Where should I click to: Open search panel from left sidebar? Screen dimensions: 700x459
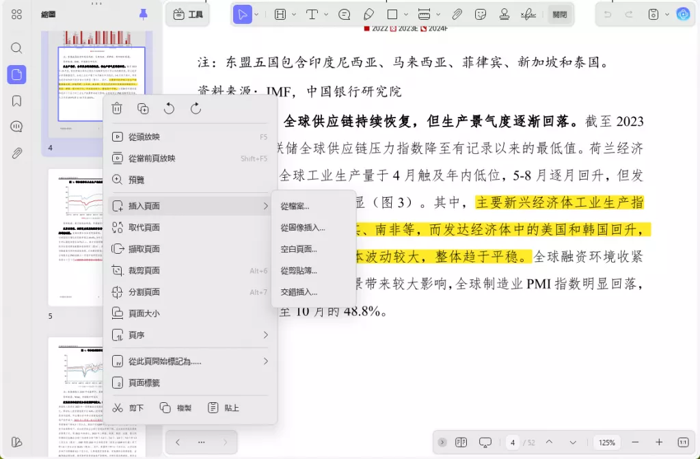pyautogui.click(x=16, y=48)
